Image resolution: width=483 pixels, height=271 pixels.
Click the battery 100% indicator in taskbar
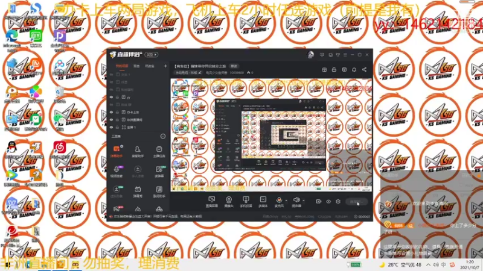[x=354, y=265]
